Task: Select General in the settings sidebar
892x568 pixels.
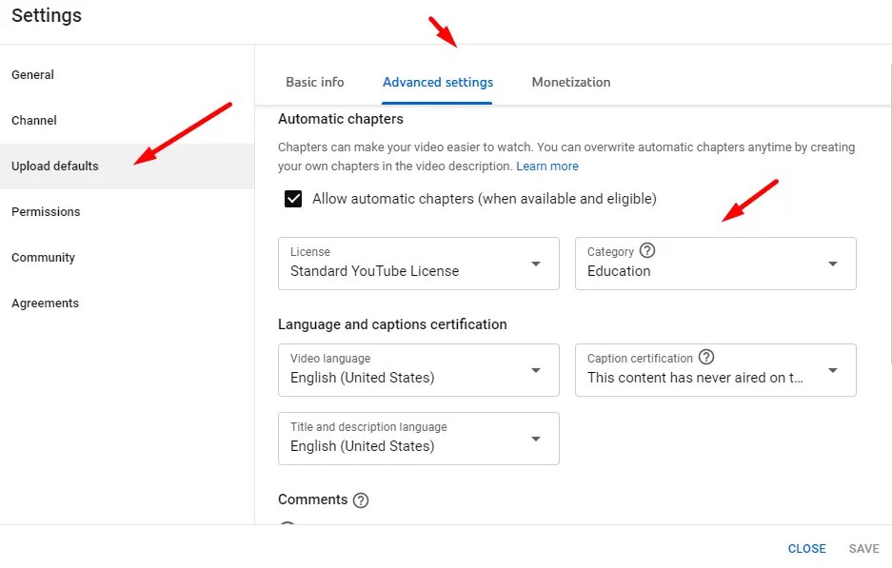Action: click(32, 74)
